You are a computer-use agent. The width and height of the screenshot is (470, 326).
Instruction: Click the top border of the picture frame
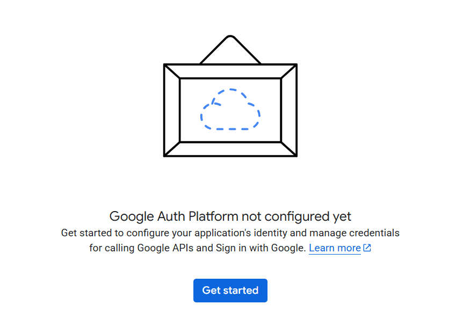click(230, 71)
